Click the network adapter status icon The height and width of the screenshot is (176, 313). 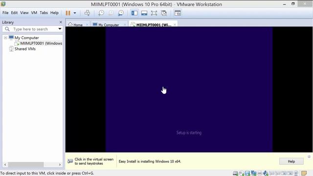point(254,173)
